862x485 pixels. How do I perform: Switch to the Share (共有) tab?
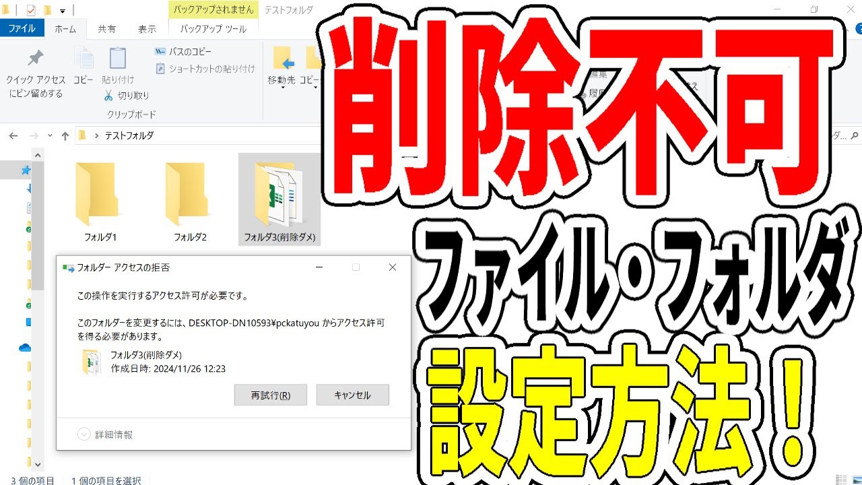tap(106, 29)
